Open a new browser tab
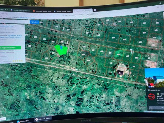 point(95,10)
